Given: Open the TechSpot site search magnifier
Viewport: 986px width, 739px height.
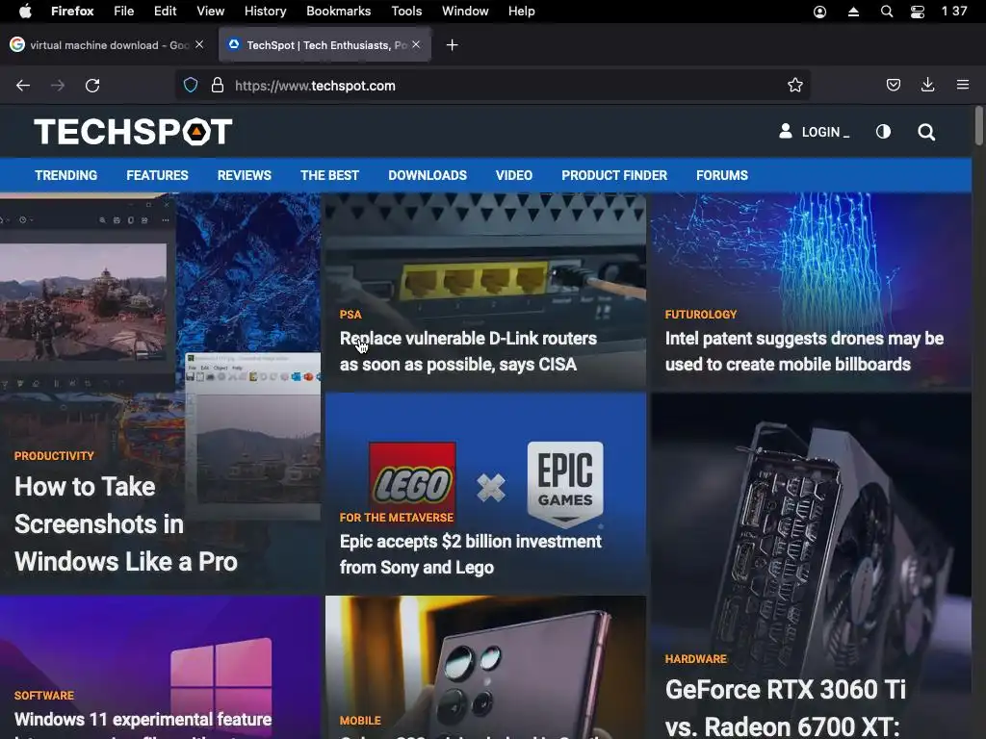Looking at the screenshot, I should click(925, 132).
